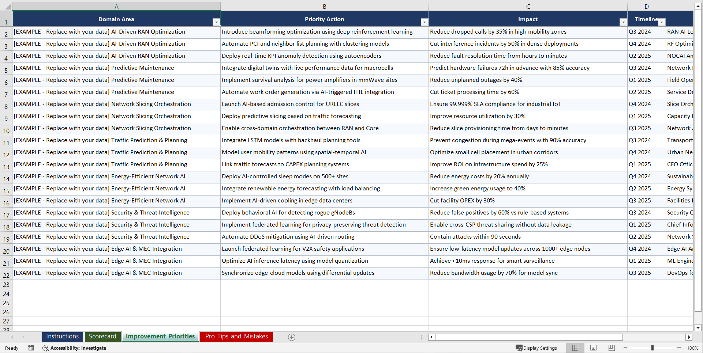Select column B header

(x=324, y=6)
